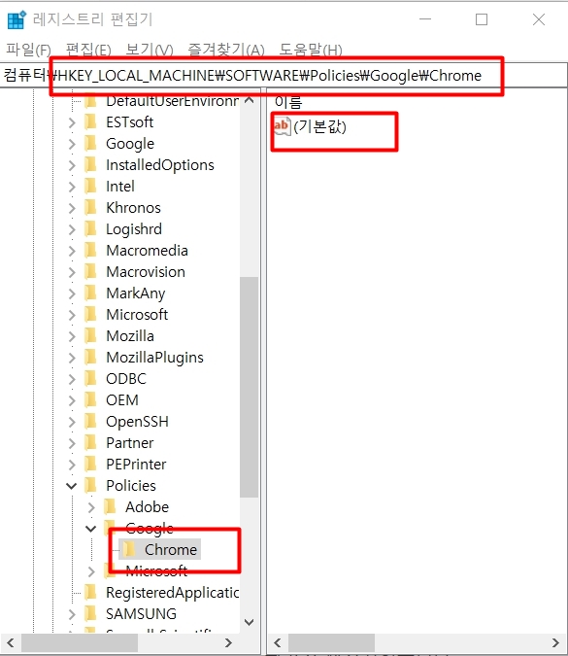This screenshot has width=568, height=656.
Task: Collapse the Google key under Policies
Action: (90, 529)
